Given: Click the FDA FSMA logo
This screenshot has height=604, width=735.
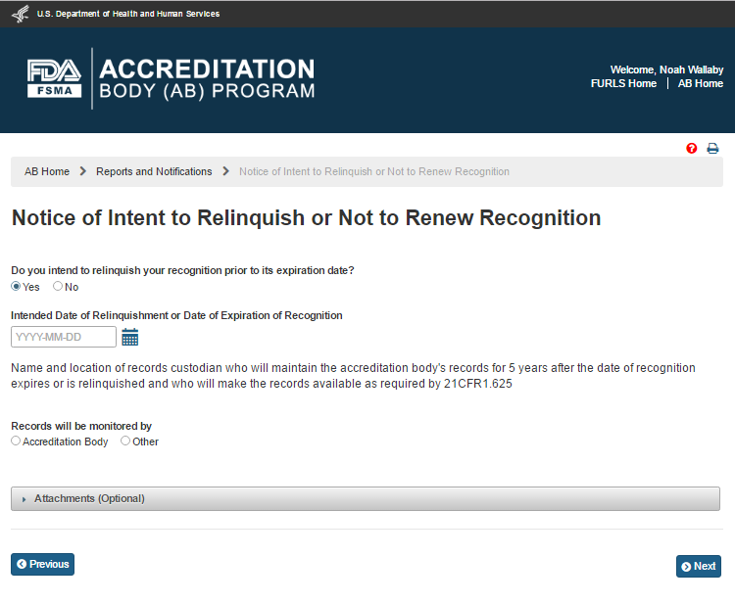Looking at the screenshot, I should point(54,78).
